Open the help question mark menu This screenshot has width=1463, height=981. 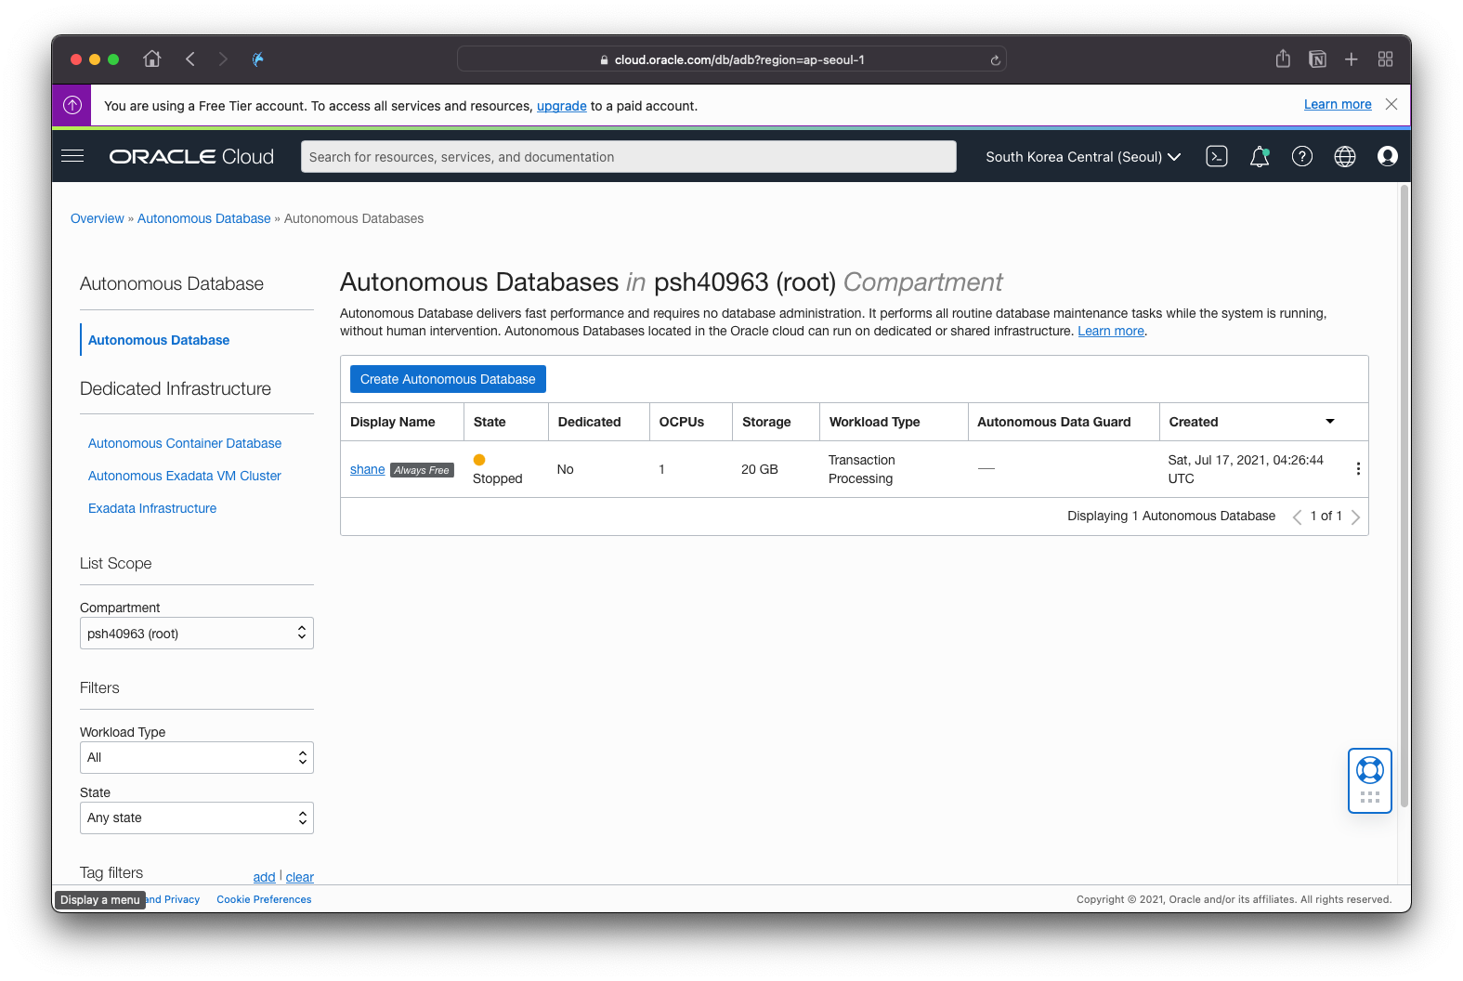[x=1302, y=156]
